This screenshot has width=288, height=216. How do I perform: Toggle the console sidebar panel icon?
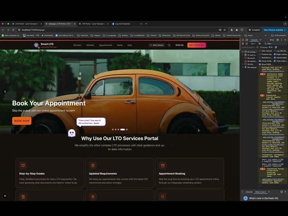pyautogui.click(x=243, y=44)
